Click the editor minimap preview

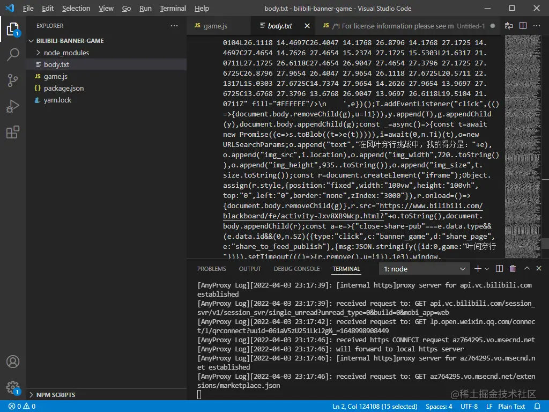coord(523,146)
